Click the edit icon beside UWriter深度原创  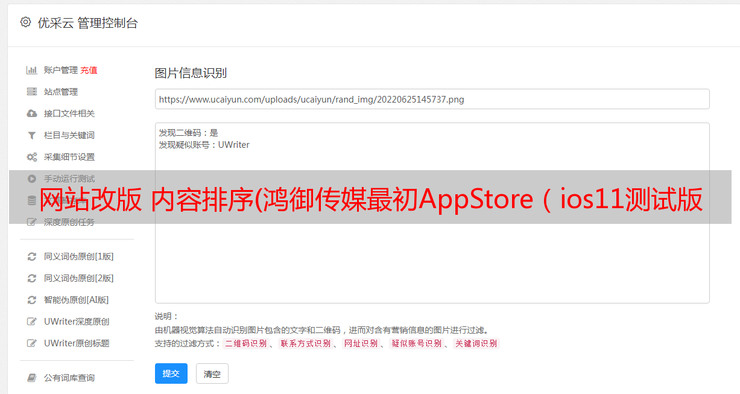pyautogui.click(x=32, y=322)
